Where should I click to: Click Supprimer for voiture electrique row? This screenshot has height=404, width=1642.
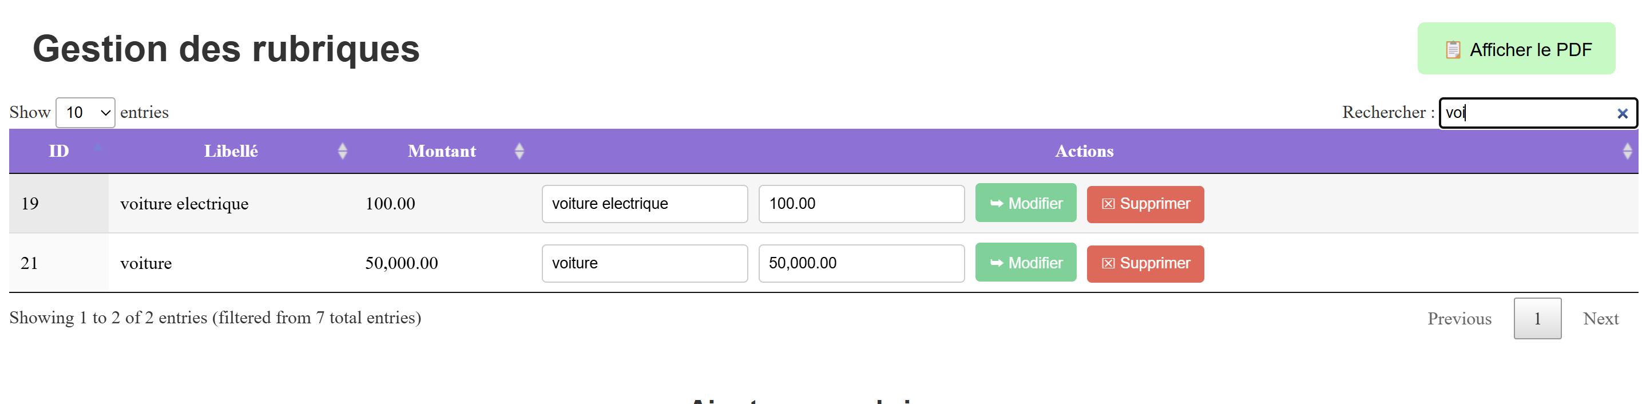(x=1145, y=204)
